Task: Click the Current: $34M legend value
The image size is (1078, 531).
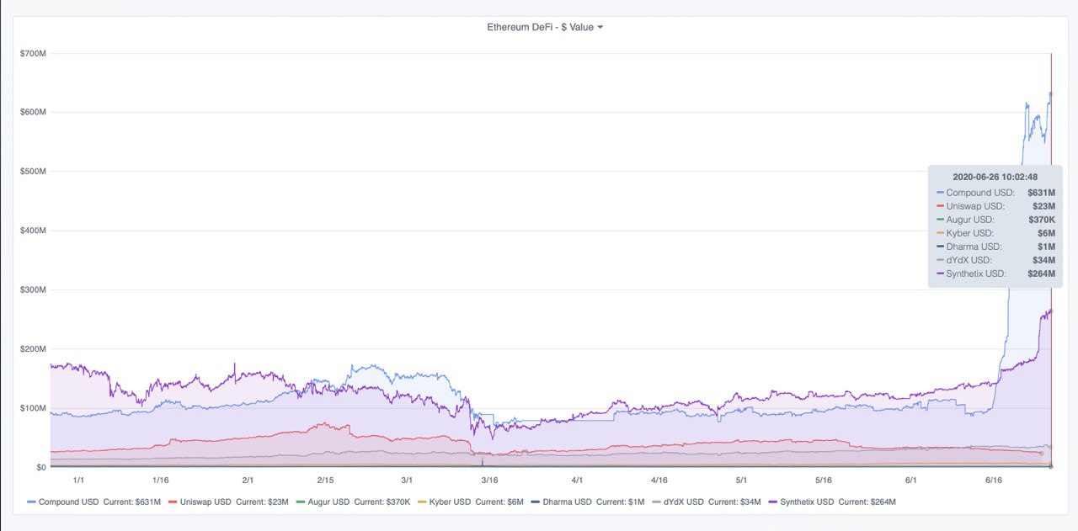Action: tap(734, 502)
